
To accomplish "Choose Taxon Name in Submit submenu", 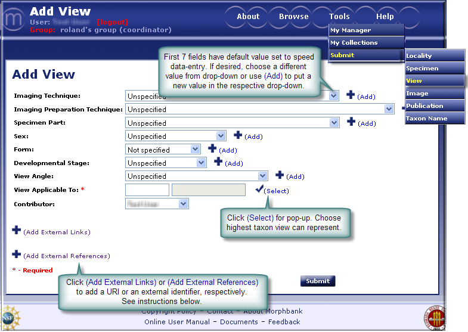I will point(426,119).
